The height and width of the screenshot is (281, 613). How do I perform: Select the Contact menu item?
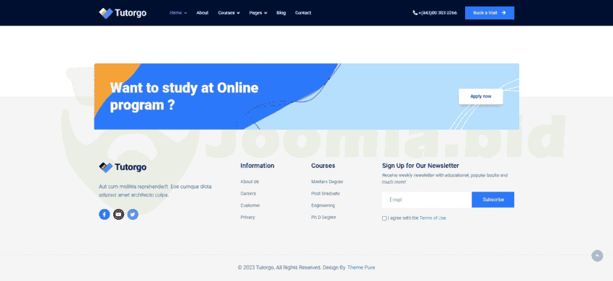303,13
